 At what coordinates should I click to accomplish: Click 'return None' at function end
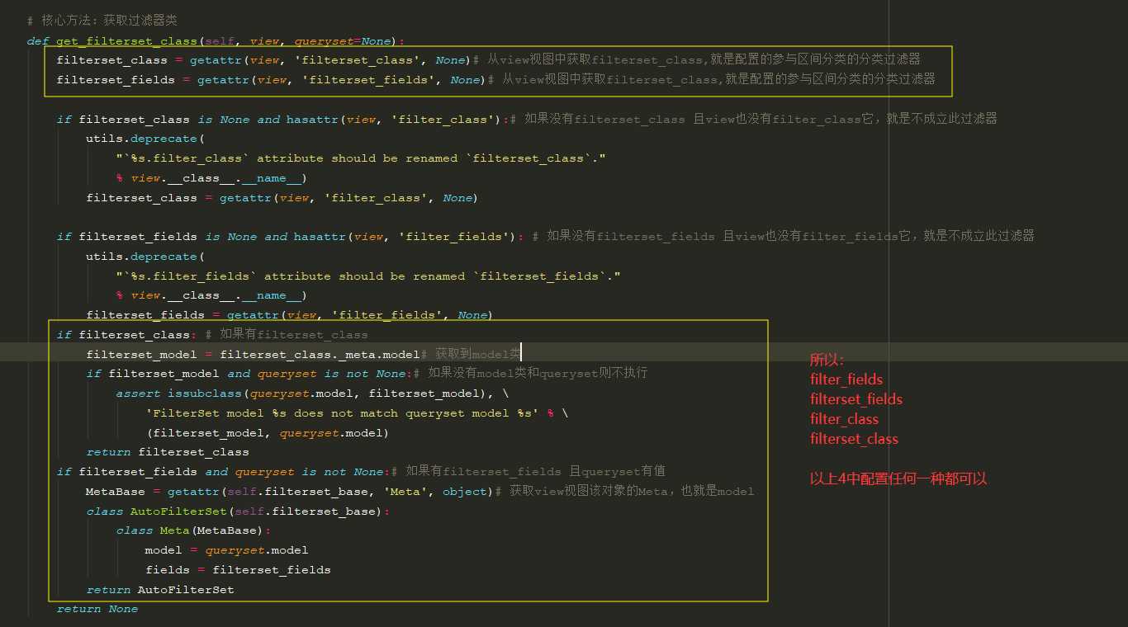(x=97, y=609)
